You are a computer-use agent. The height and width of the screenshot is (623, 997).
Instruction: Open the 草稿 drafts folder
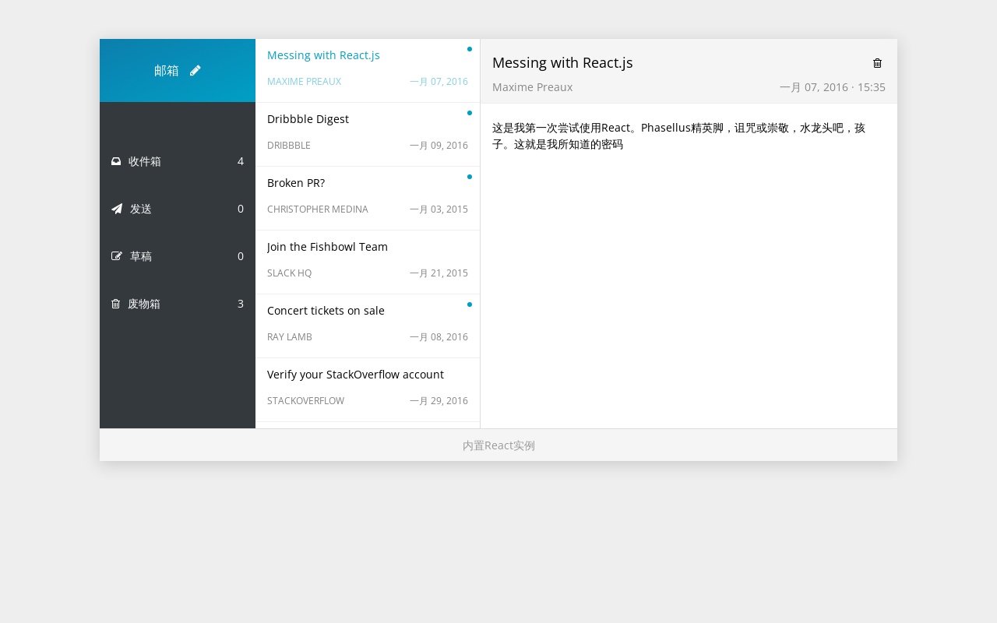[x=178, y=256]
